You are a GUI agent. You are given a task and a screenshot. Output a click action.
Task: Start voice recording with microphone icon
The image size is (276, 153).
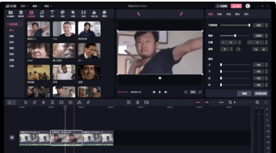click(x=138, y=102)
